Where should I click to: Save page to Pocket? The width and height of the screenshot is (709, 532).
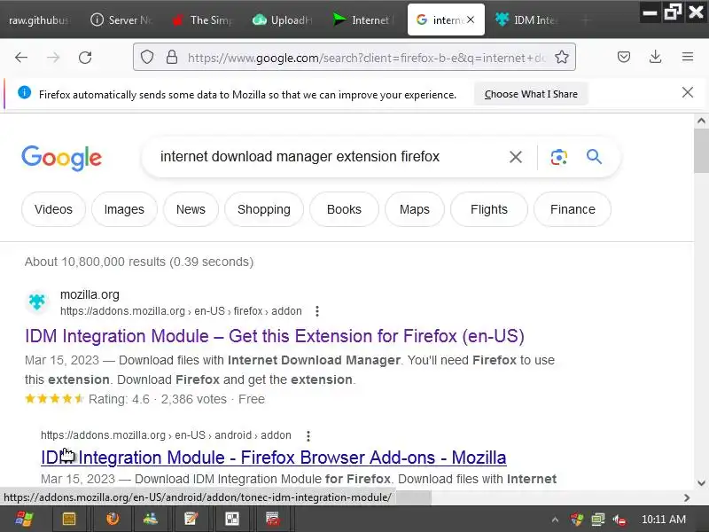[624, 57]
